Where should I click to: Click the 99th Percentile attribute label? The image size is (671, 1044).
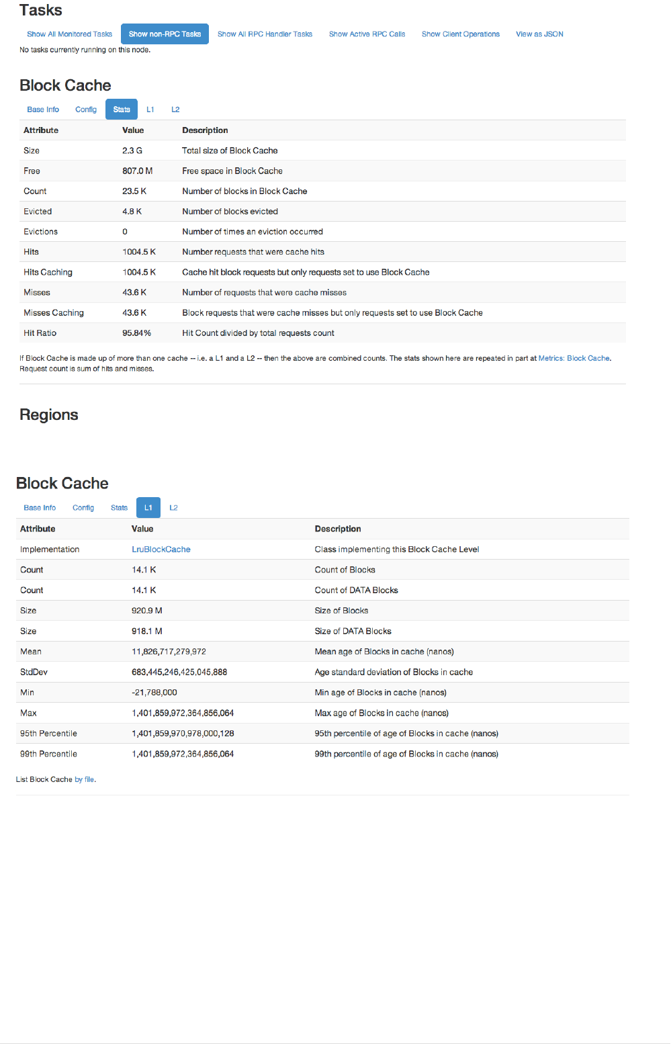click(x=48, y=754)
